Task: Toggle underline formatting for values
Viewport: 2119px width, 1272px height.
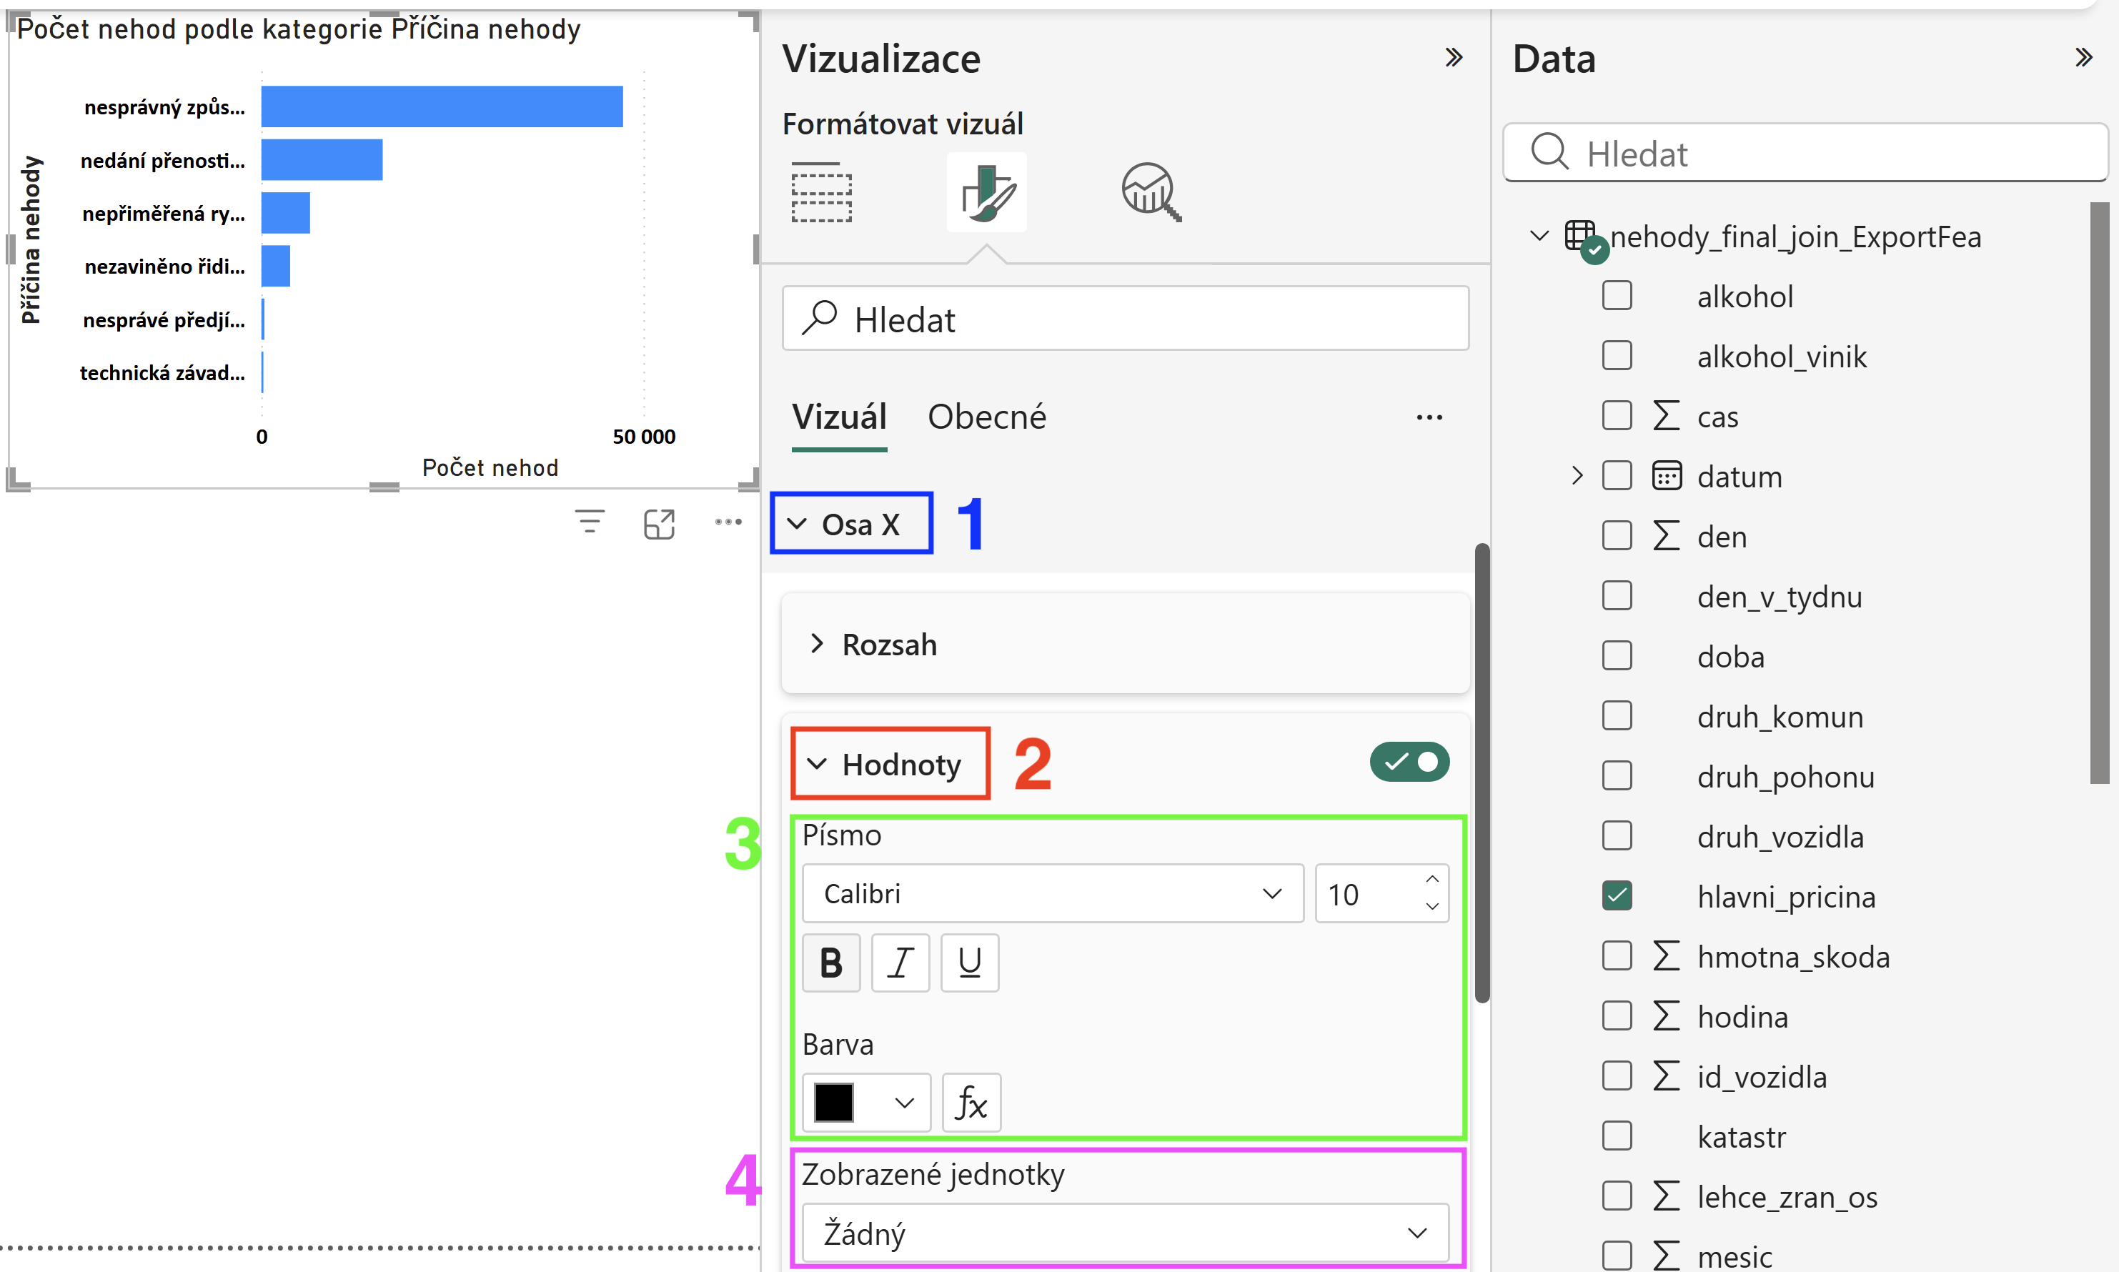Action: tap(970, 963)
